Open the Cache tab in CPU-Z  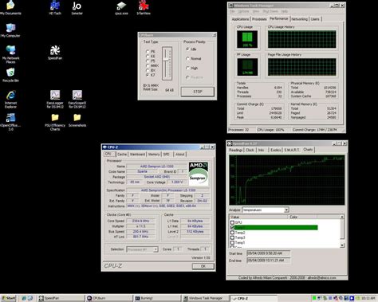(122, 155)
